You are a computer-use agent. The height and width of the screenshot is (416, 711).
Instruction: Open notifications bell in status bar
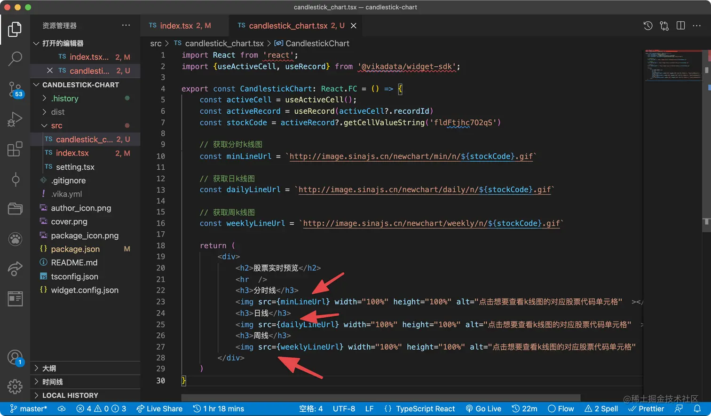(x=697, y=409)
